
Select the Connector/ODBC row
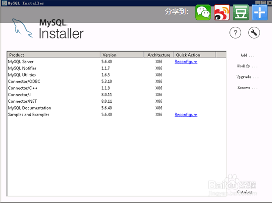coord(116,81)
